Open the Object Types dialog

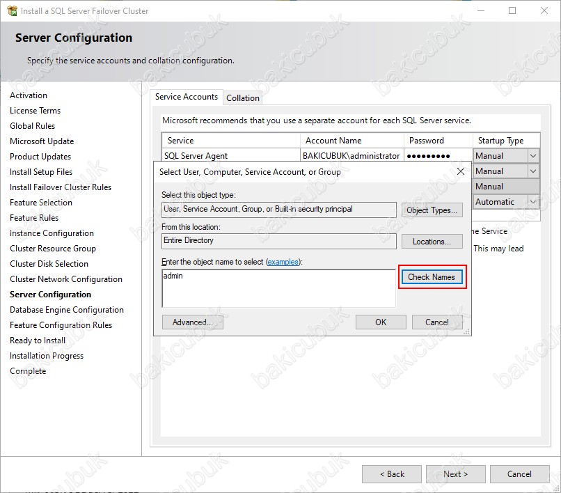(x=432, y=210)
